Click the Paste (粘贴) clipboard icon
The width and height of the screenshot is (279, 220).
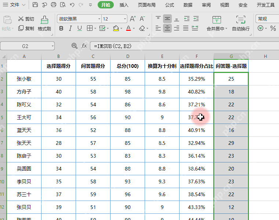(x=7, y=20)
